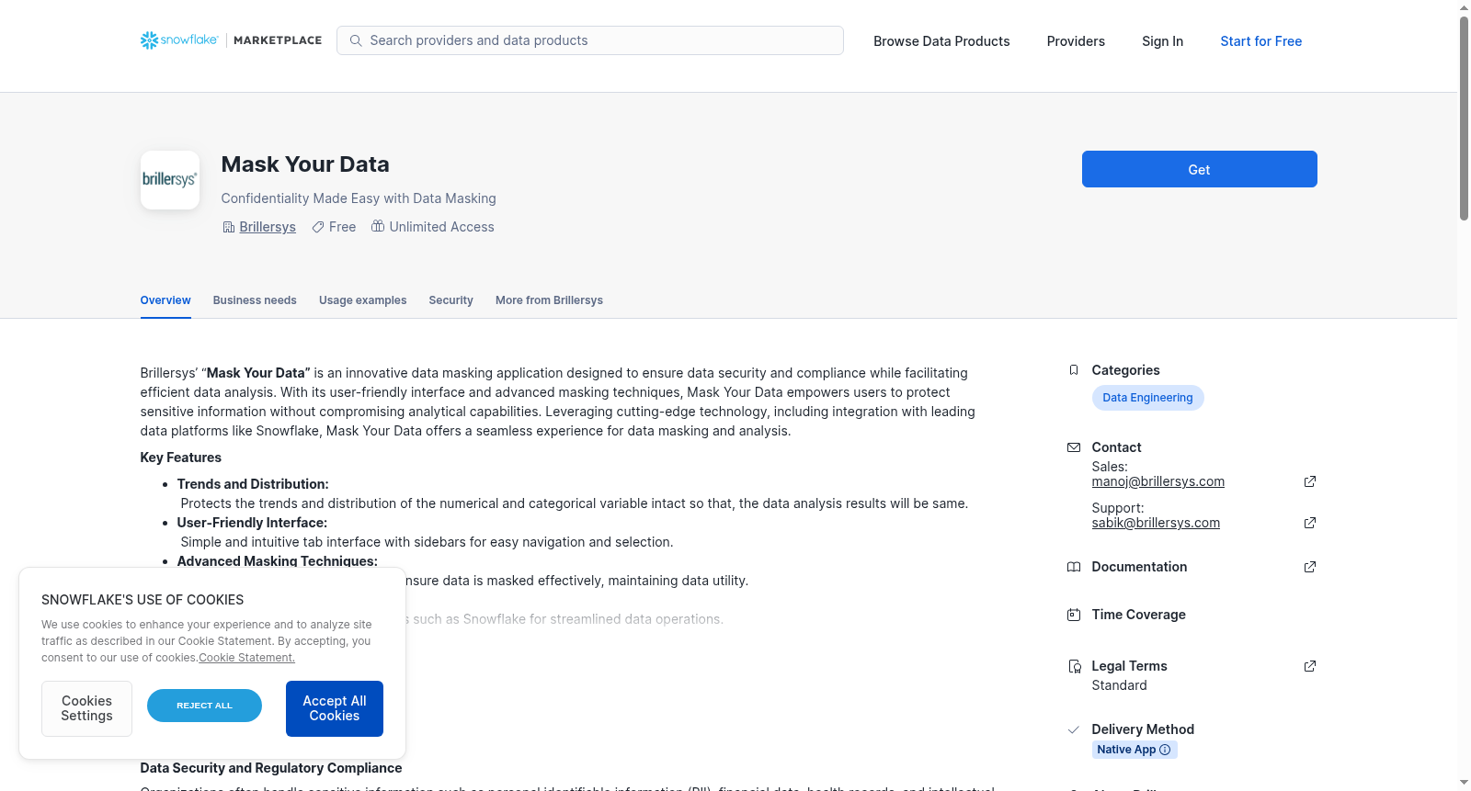The image size is (1471, 791).
Task: Open the Documentation link
Action: pos(1139,567)
